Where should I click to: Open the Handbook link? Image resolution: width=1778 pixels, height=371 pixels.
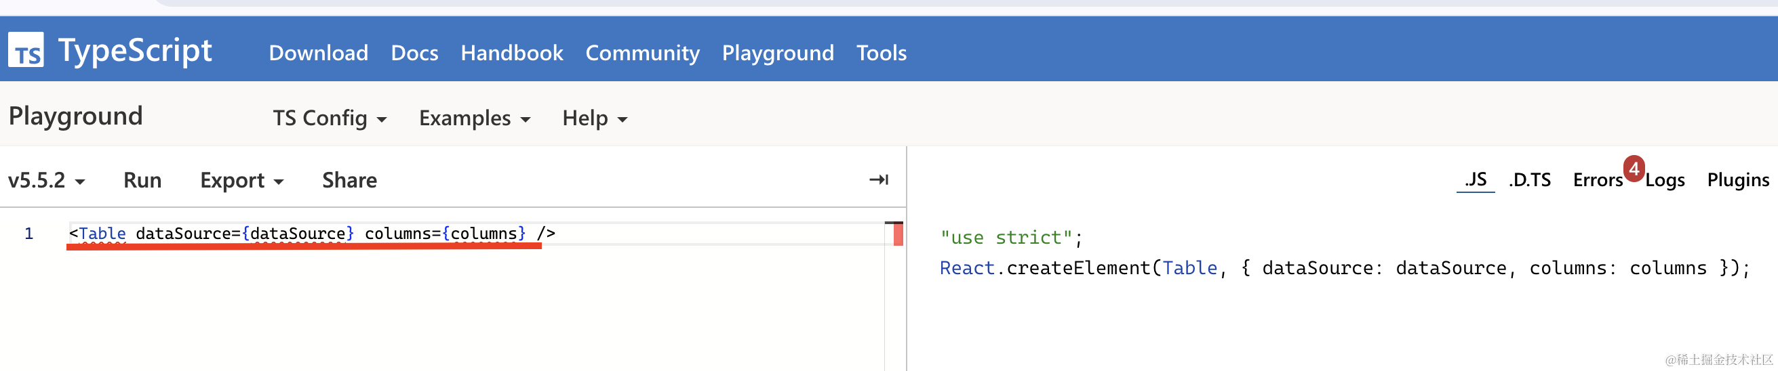tap(511, 53)
